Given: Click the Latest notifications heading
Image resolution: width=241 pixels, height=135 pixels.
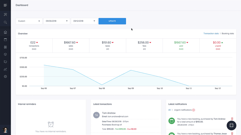Looking at the screenshot, I should (x=177, y=104).
